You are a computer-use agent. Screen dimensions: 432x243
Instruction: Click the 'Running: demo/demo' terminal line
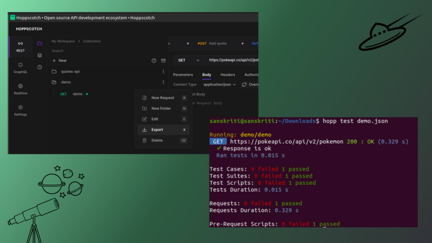[x=240, y=134]
